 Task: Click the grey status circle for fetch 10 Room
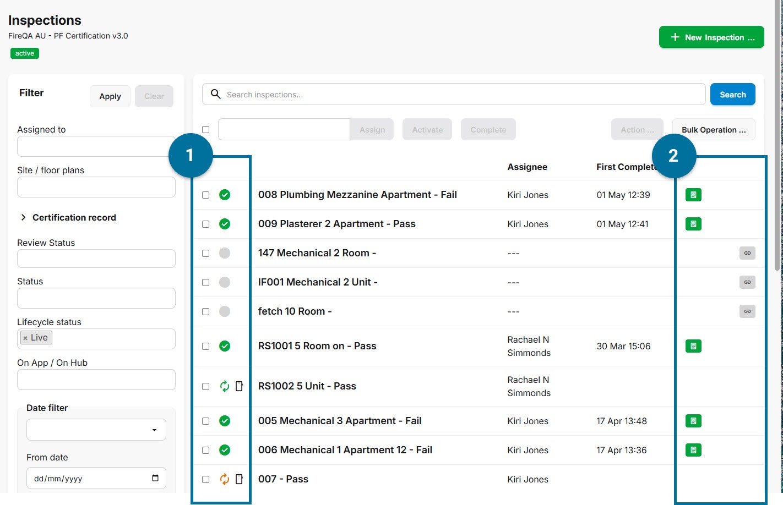tap(225, 311)
